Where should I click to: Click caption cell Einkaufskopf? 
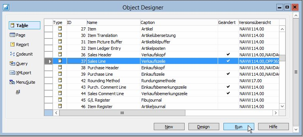click(x=179, y=68)
